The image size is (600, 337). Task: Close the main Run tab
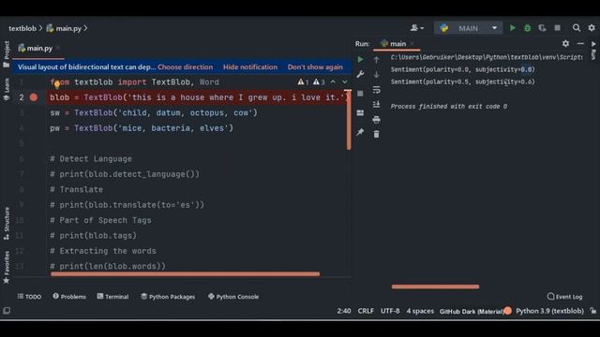coord(412,44)
